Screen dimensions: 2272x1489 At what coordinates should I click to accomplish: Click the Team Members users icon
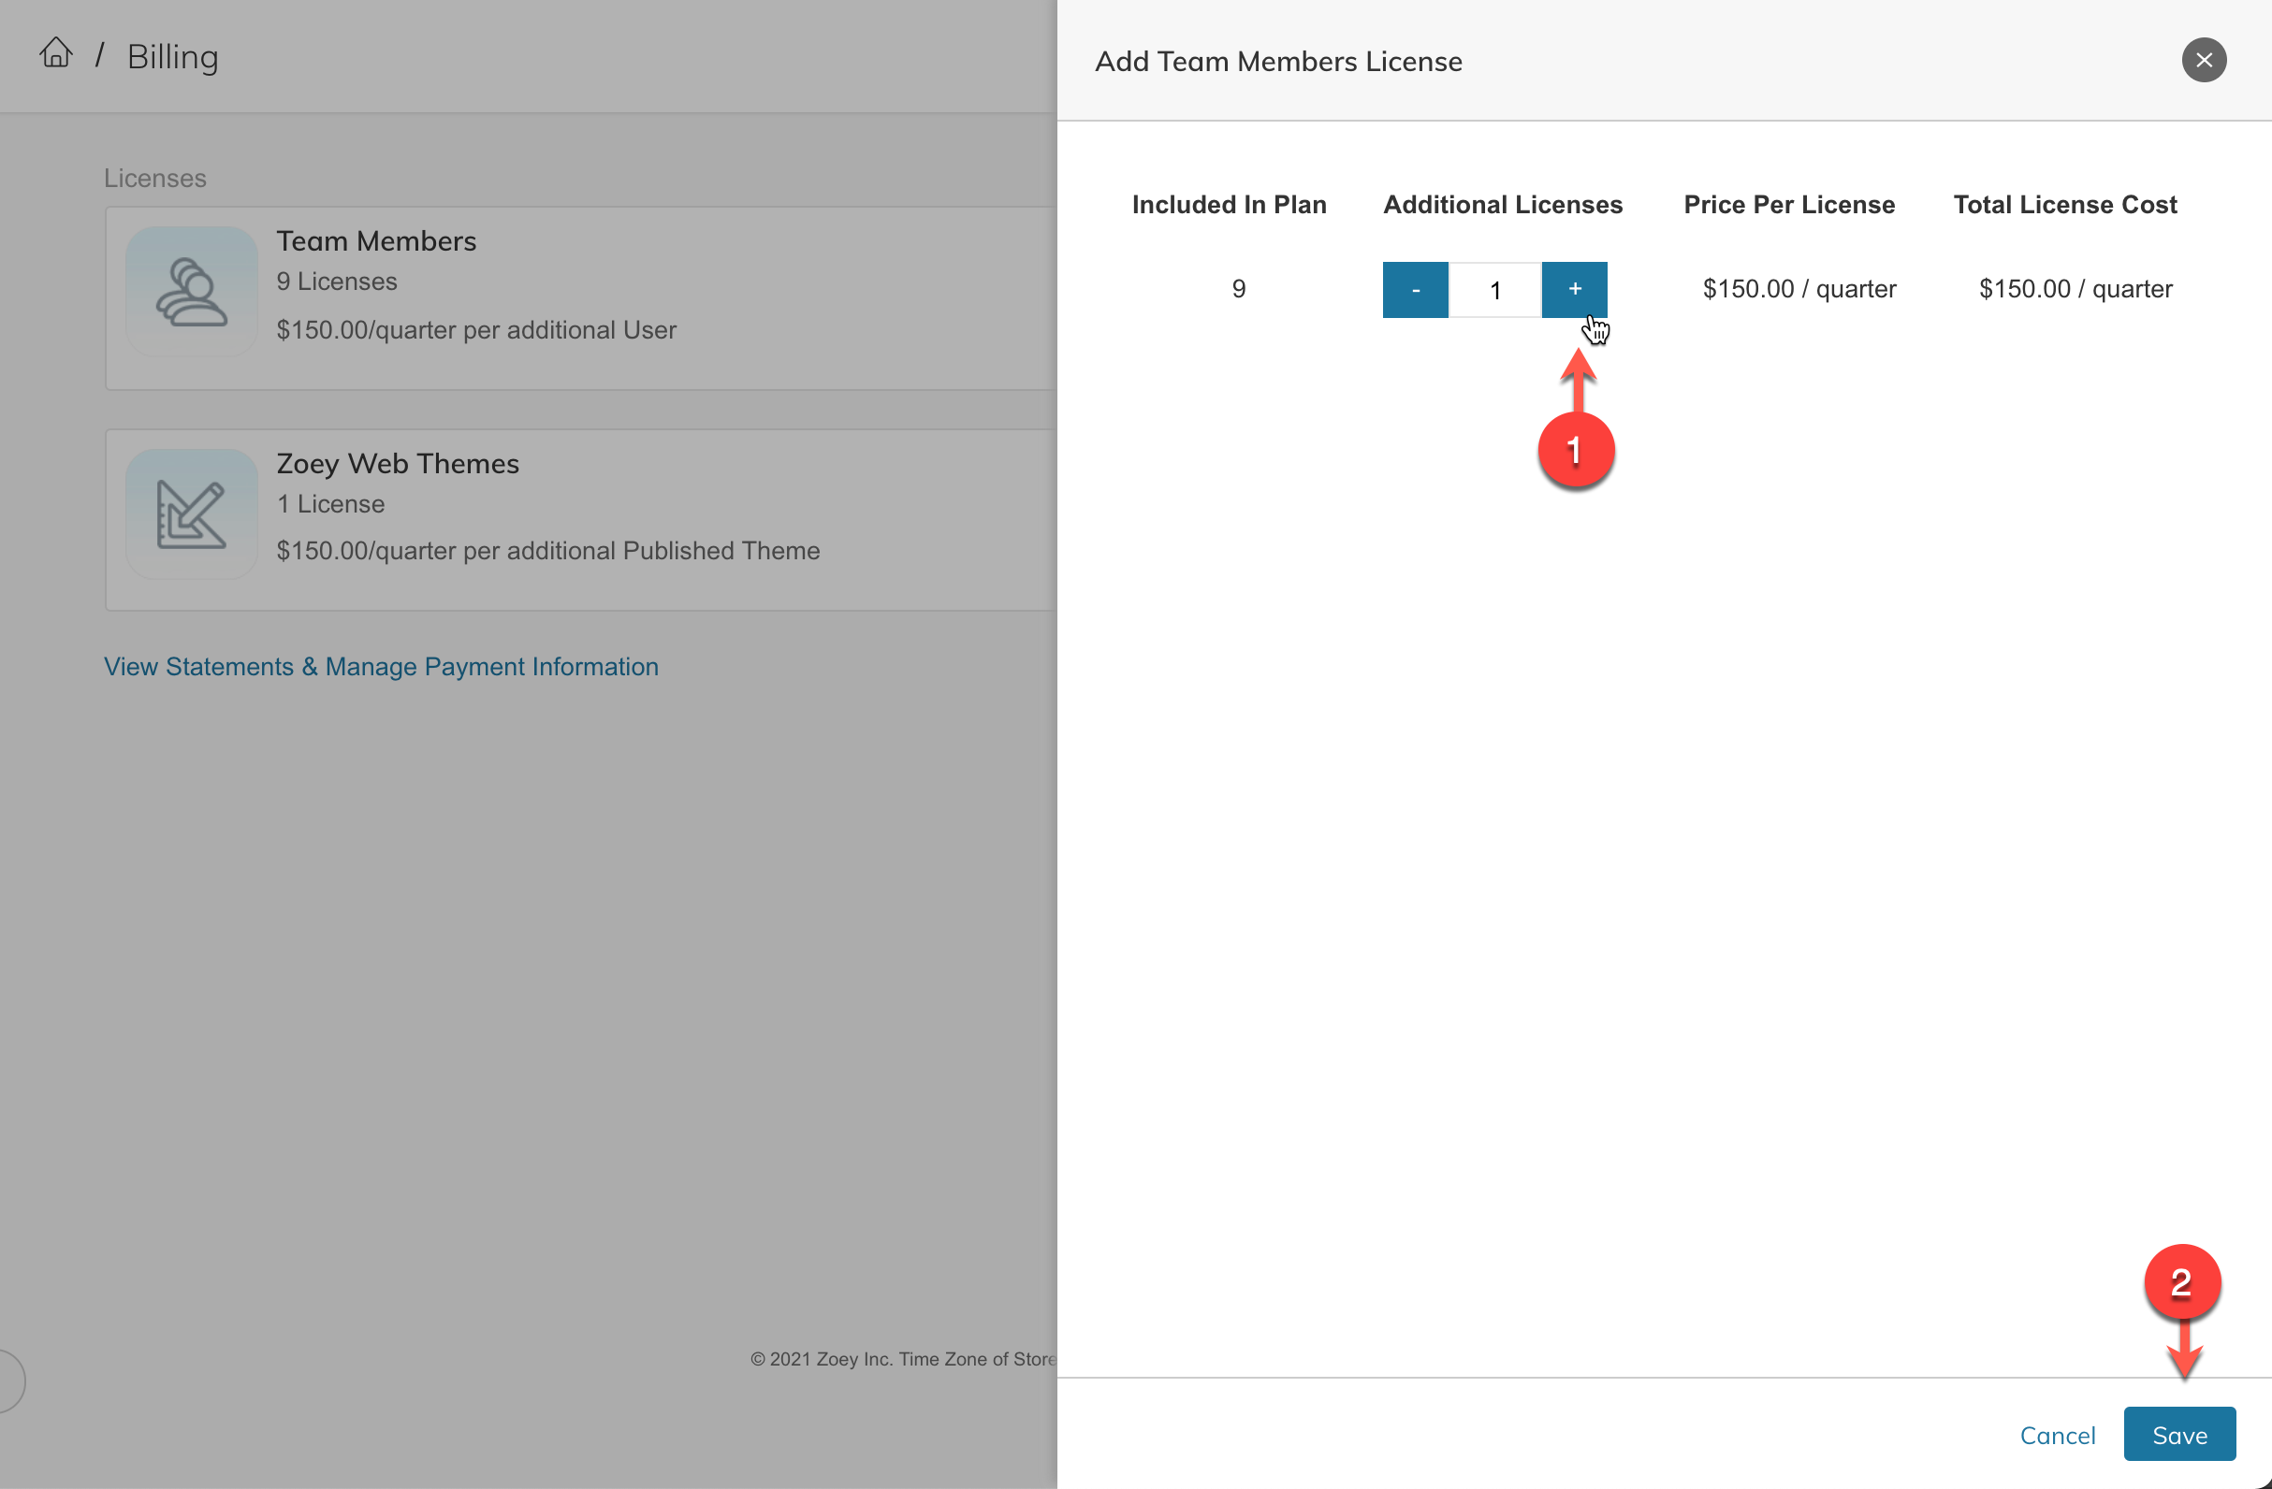pyautogui.click(x=192, y=292)
